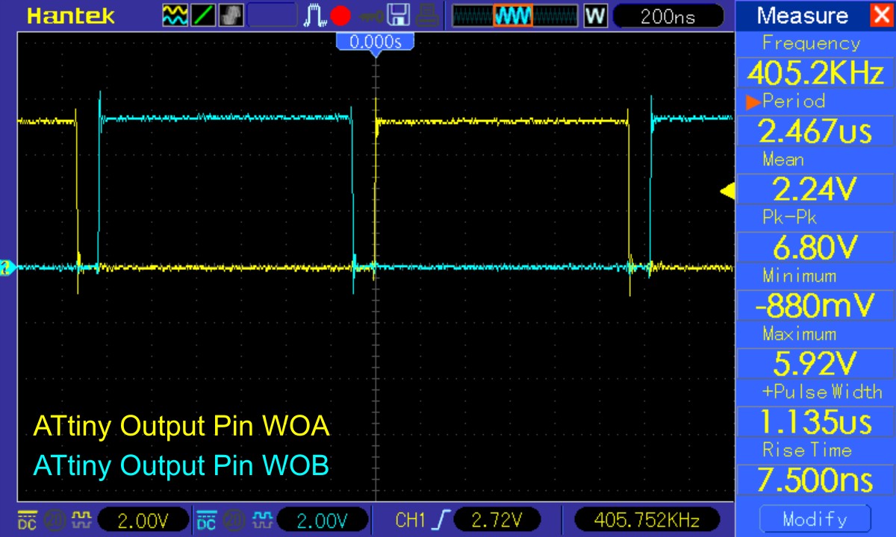Viewport: 896px width, 537px height.
Task: Click the 2.467us period value
Action: pyautogui.click(x=815, y=131)
